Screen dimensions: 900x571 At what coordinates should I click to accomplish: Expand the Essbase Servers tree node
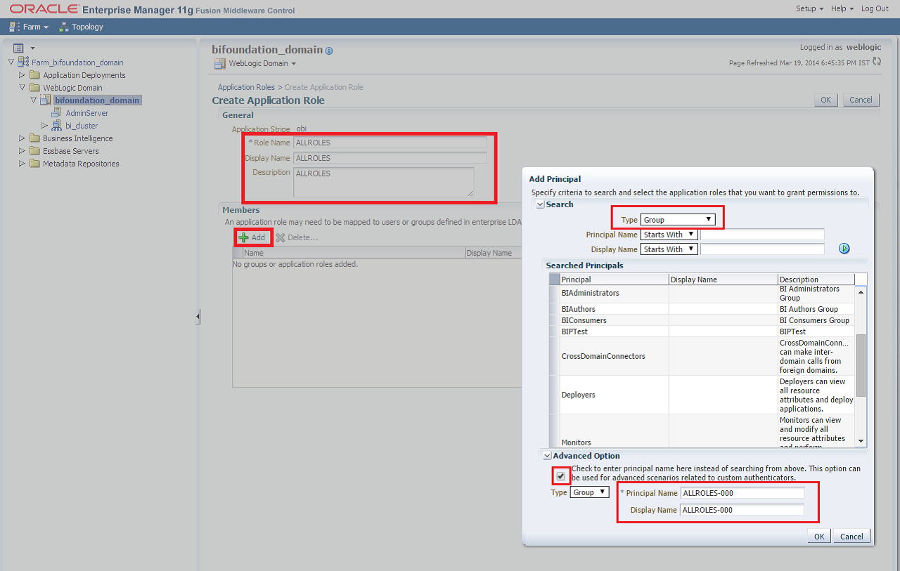pos(22,151)
